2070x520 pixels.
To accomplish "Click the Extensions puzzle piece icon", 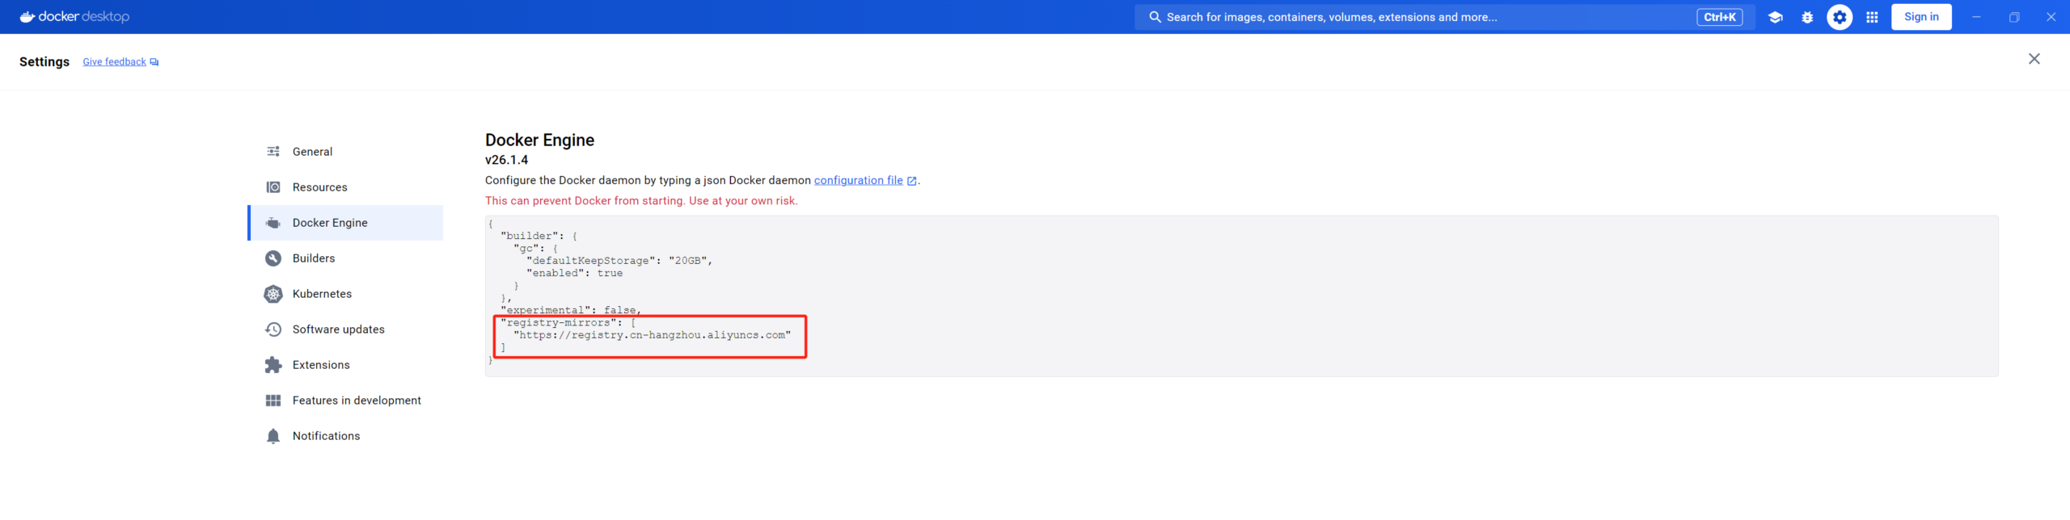I will coord(273,365).
